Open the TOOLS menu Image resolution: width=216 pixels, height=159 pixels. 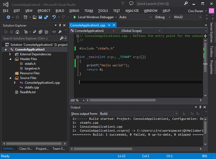click(x=103, y=11)
